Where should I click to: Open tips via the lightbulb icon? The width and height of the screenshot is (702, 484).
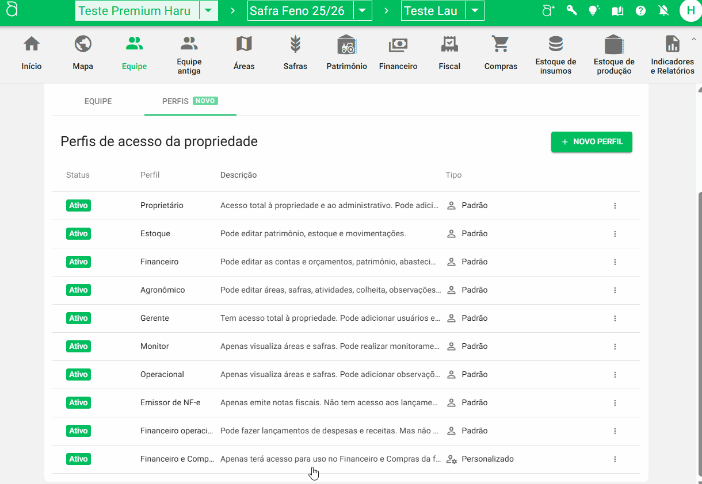(x=594, y=10)
